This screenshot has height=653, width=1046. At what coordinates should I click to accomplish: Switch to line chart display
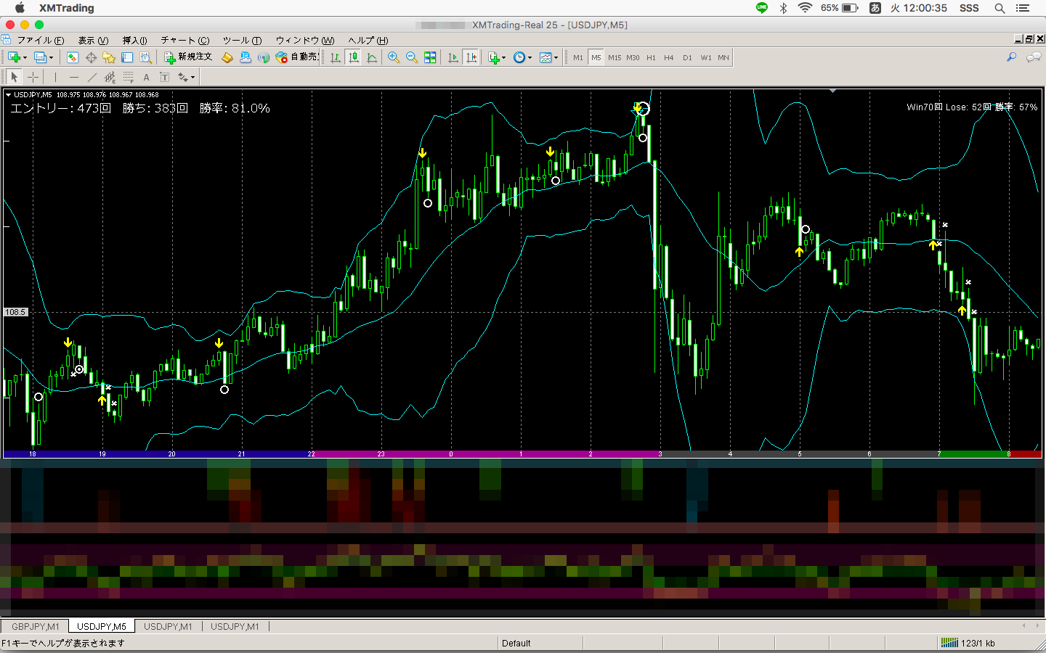pyautogui.click(x=372, y=57)
